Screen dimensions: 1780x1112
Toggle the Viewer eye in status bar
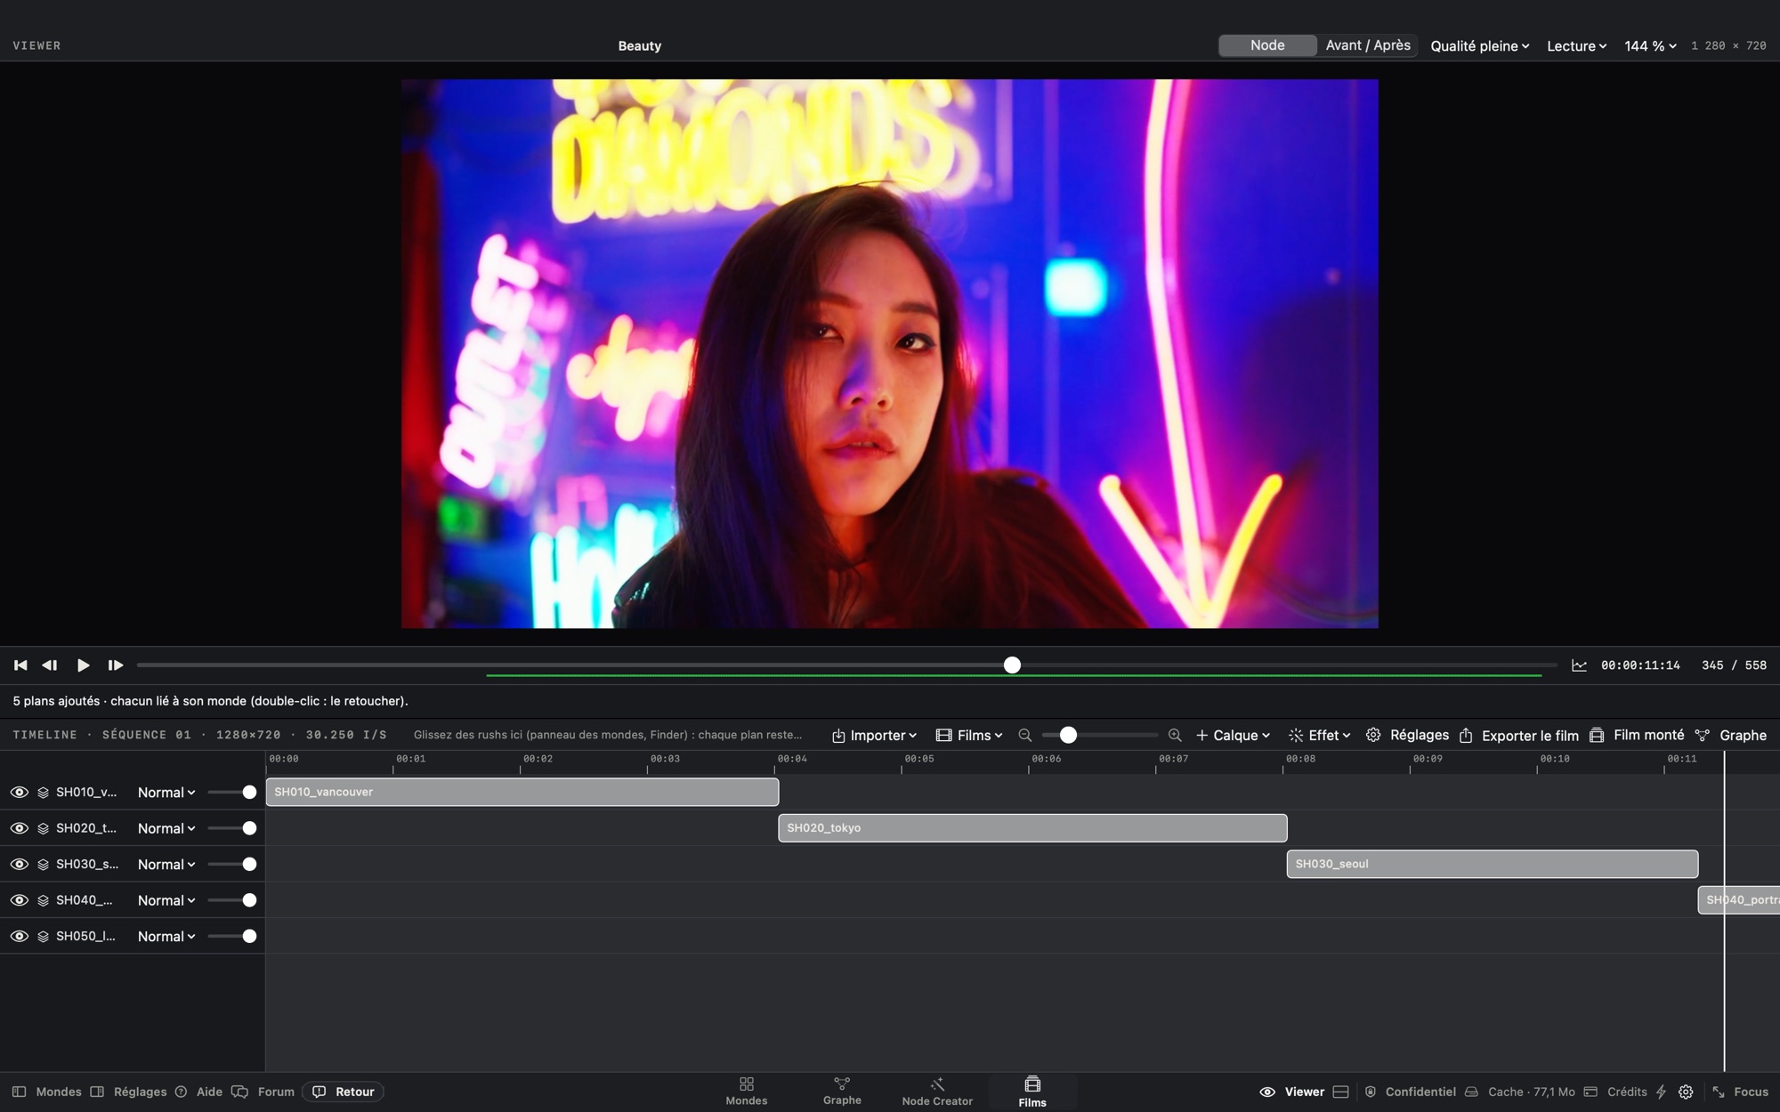click(1267, 1092)
